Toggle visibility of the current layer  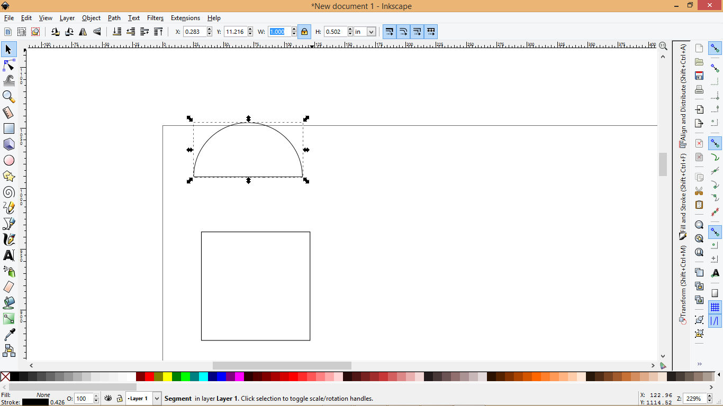click(x=108, y=399)
